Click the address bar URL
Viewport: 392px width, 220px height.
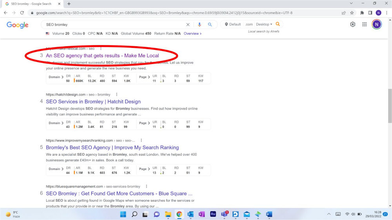point(164,13)
